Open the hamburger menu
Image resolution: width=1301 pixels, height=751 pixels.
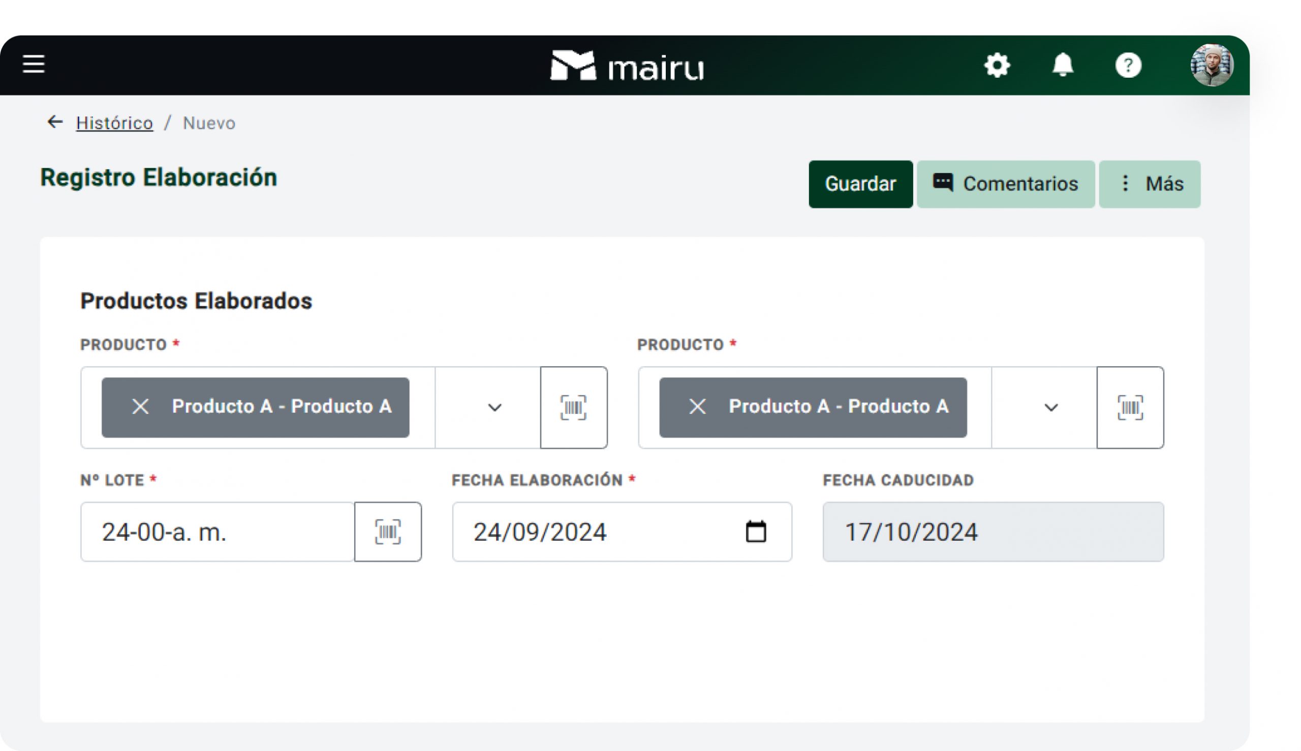point(34,64)
